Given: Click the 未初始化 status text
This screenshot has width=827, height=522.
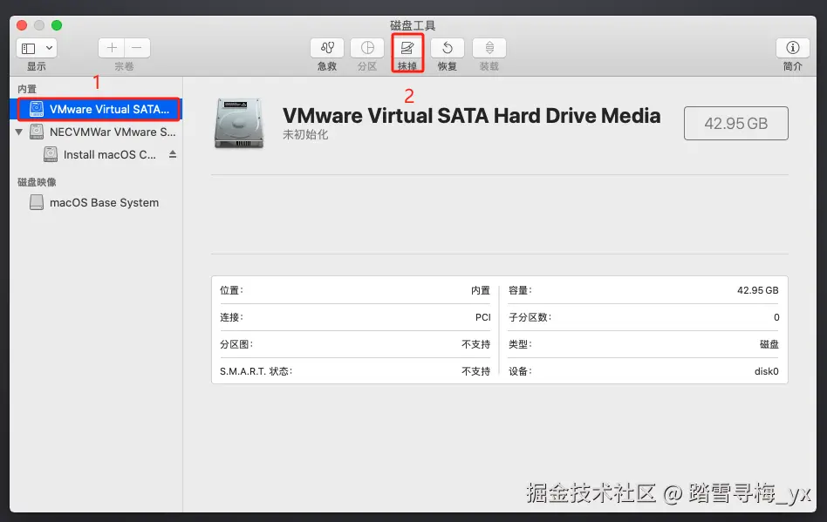Looking at the screenshot, I should point(305,135).
